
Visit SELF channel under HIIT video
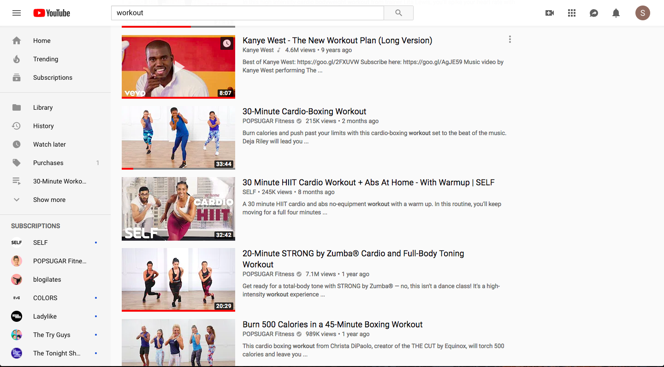249,192
